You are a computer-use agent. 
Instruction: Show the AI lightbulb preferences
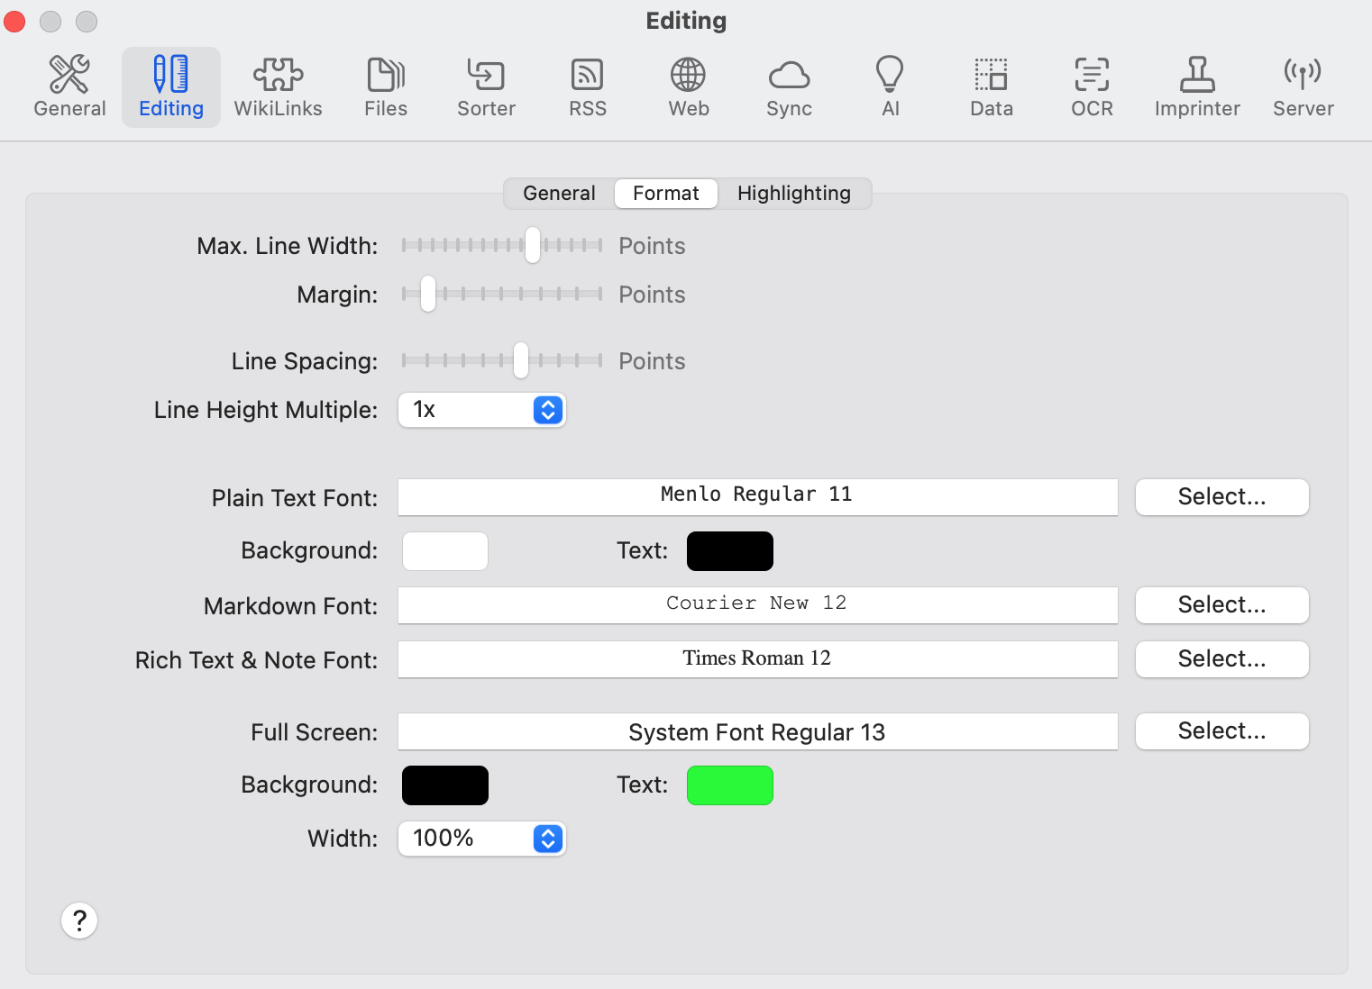890,87
